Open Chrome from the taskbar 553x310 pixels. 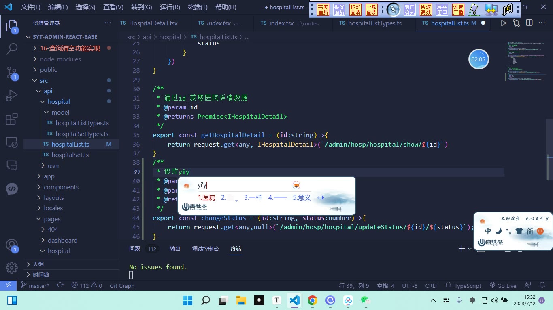point(312,300)
